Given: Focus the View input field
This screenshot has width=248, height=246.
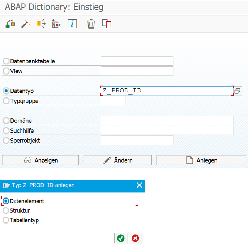Looking at the screenshot, I should pyautogui.click(x=137, y=71).
